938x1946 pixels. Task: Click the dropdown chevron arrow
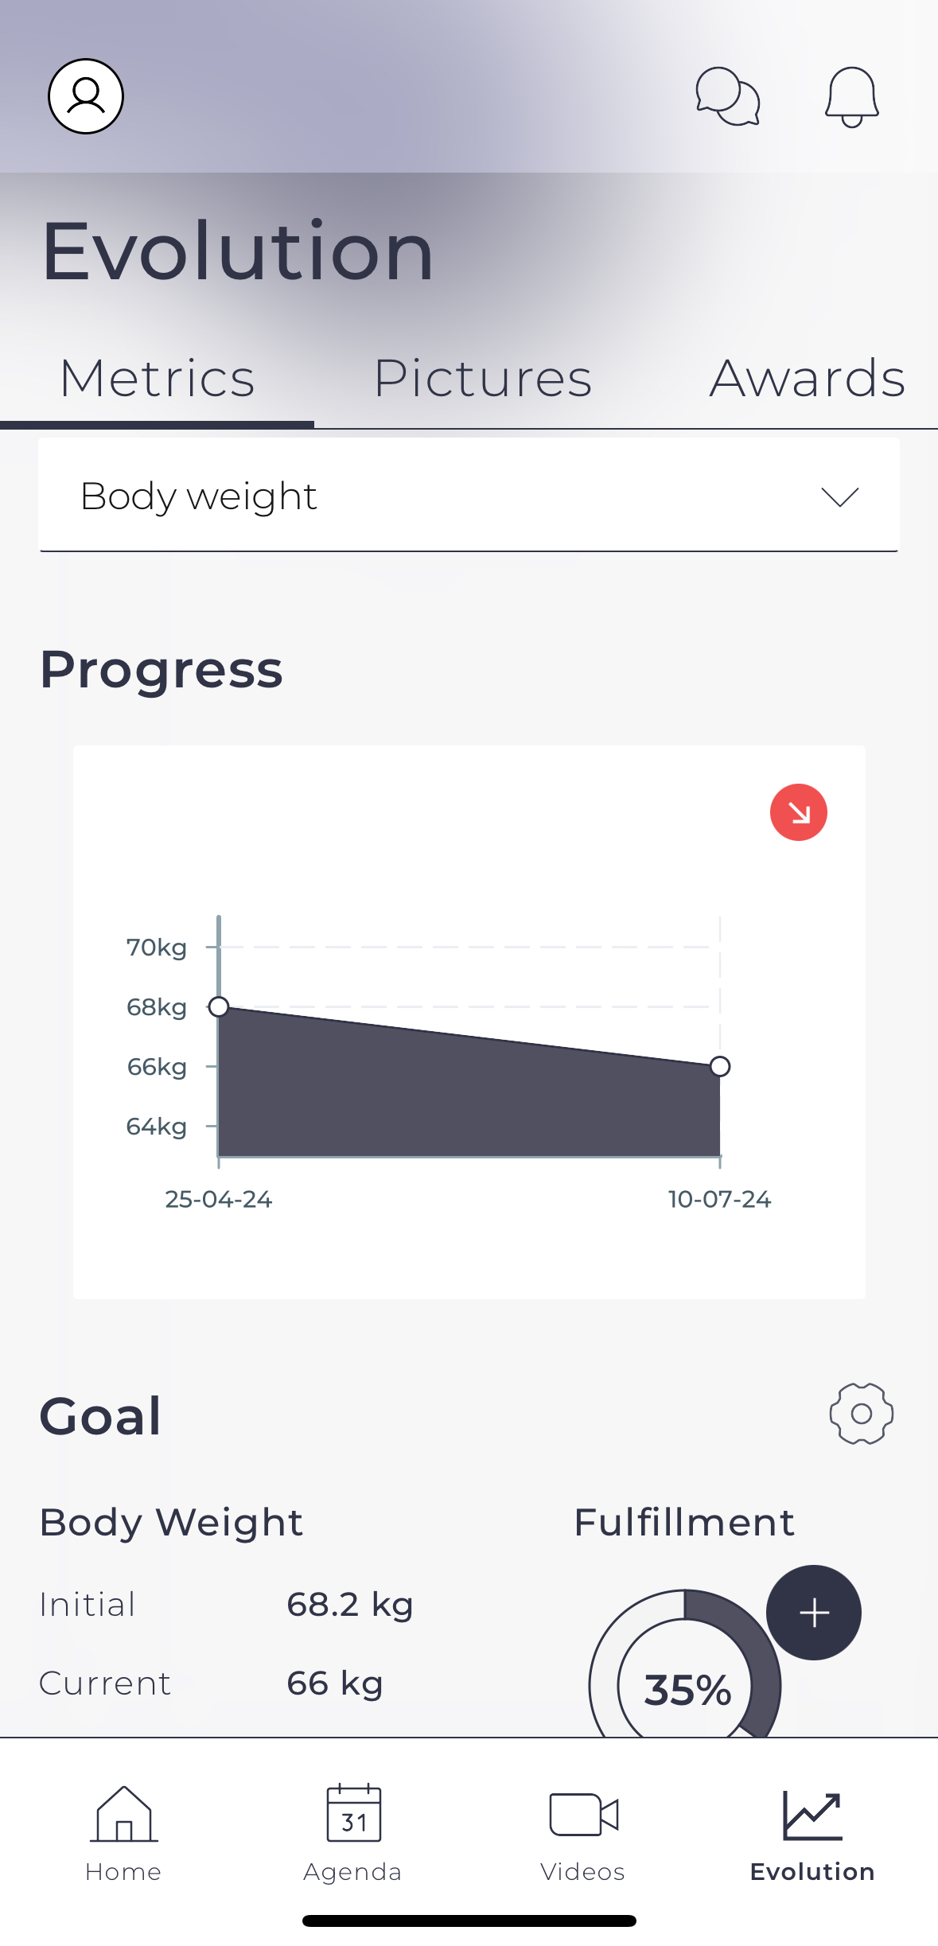[x=839, y=496]
